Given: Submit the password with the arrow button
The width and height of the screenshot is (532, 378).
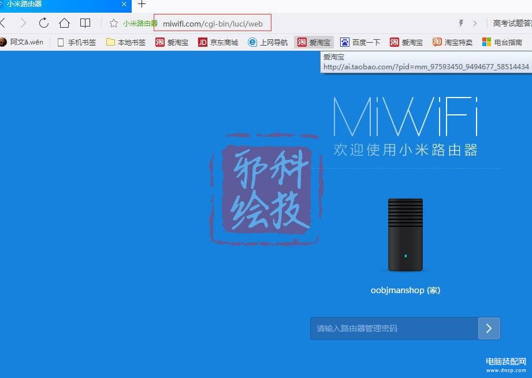Looking at the screenshot, I should [x=489, y=328].
